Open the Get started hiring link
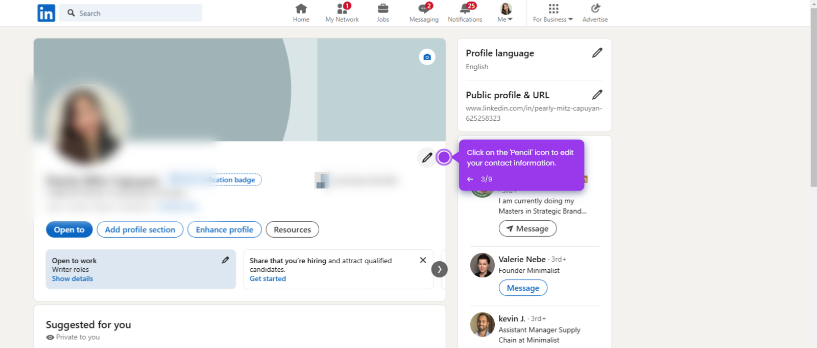The image size is (817, 348). point(268,279)
